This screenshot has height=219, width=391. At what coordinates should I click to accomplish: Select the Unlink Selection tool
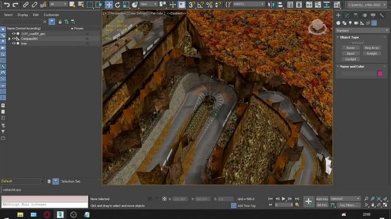coord(34,4)
